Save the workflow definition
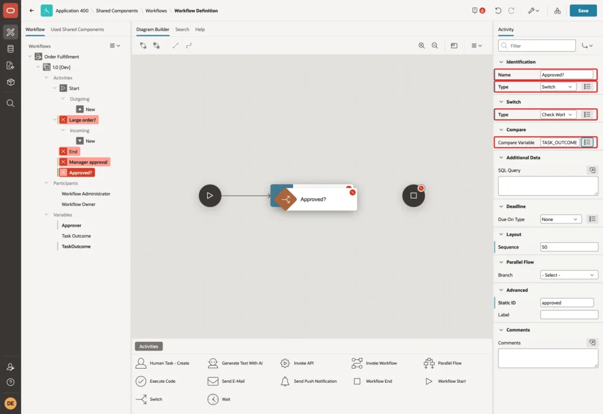This screenshot has width=603, height=414. coord(583,11)
